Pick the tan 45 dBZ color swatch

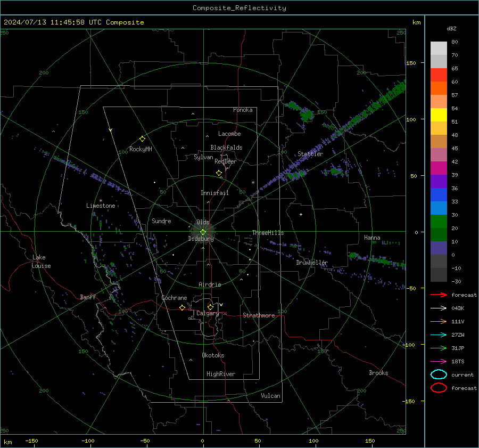[439, 142]
